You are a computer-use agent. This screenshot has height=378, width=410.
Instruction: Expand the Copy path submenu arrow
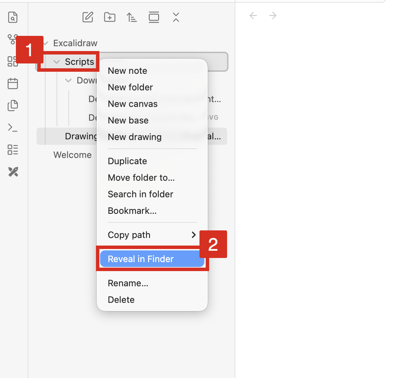click(194, 235)
